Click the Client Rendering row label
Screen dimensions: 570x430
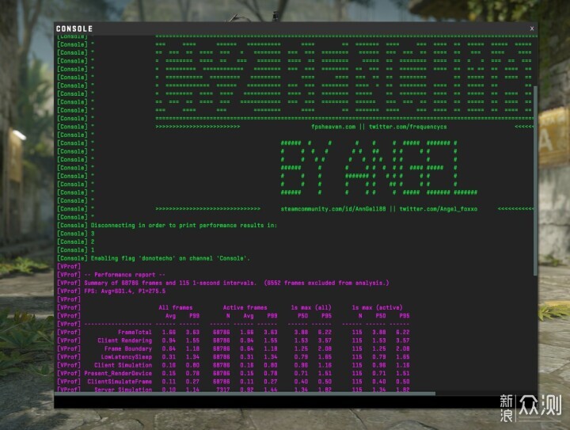(x=125, y=341)
